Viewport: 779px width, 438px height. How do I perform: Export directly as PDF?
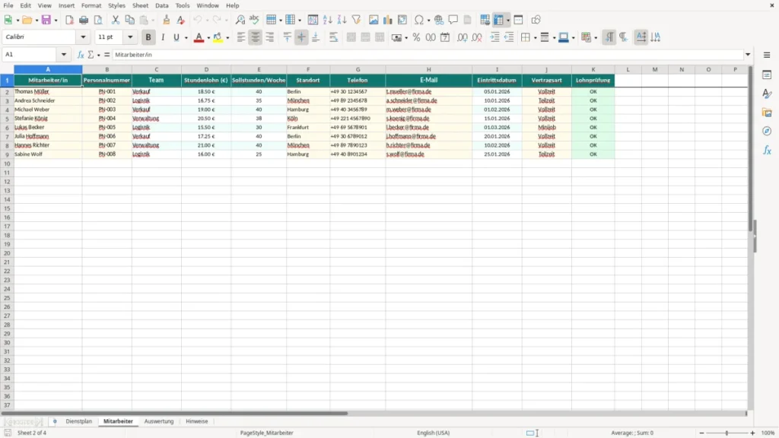(x=69, y=20)
